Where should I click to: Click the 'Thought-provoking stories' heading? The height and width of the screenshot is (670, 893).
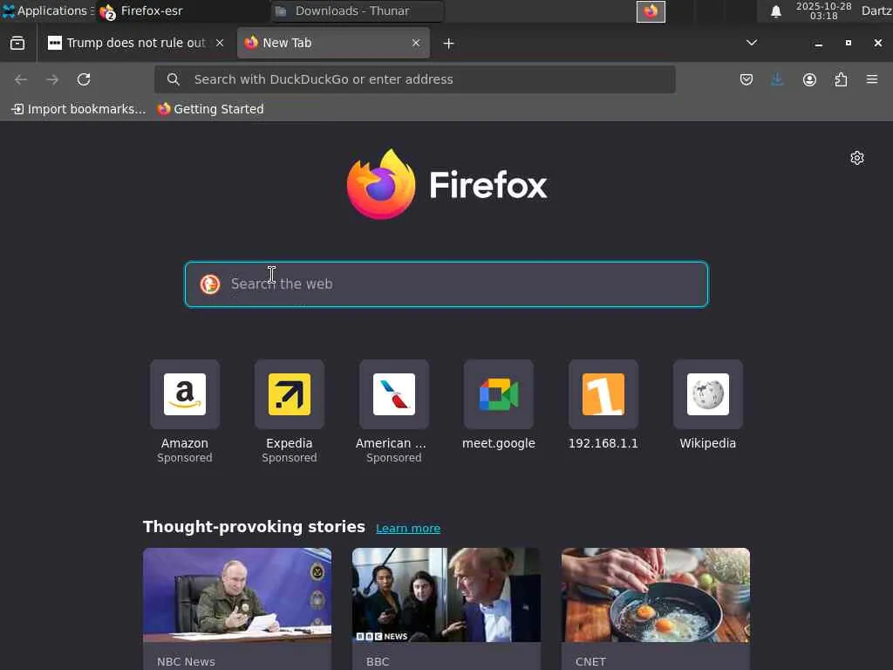click(x=254, y=527)
